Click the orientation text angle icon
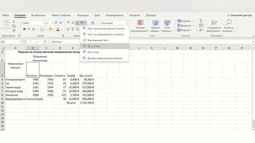255x143 pixels. [82, 23]
